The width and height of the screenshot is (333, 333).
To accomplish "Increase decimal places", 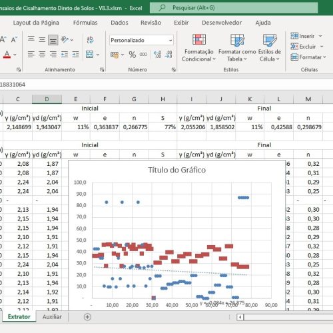I will (157, 55).
